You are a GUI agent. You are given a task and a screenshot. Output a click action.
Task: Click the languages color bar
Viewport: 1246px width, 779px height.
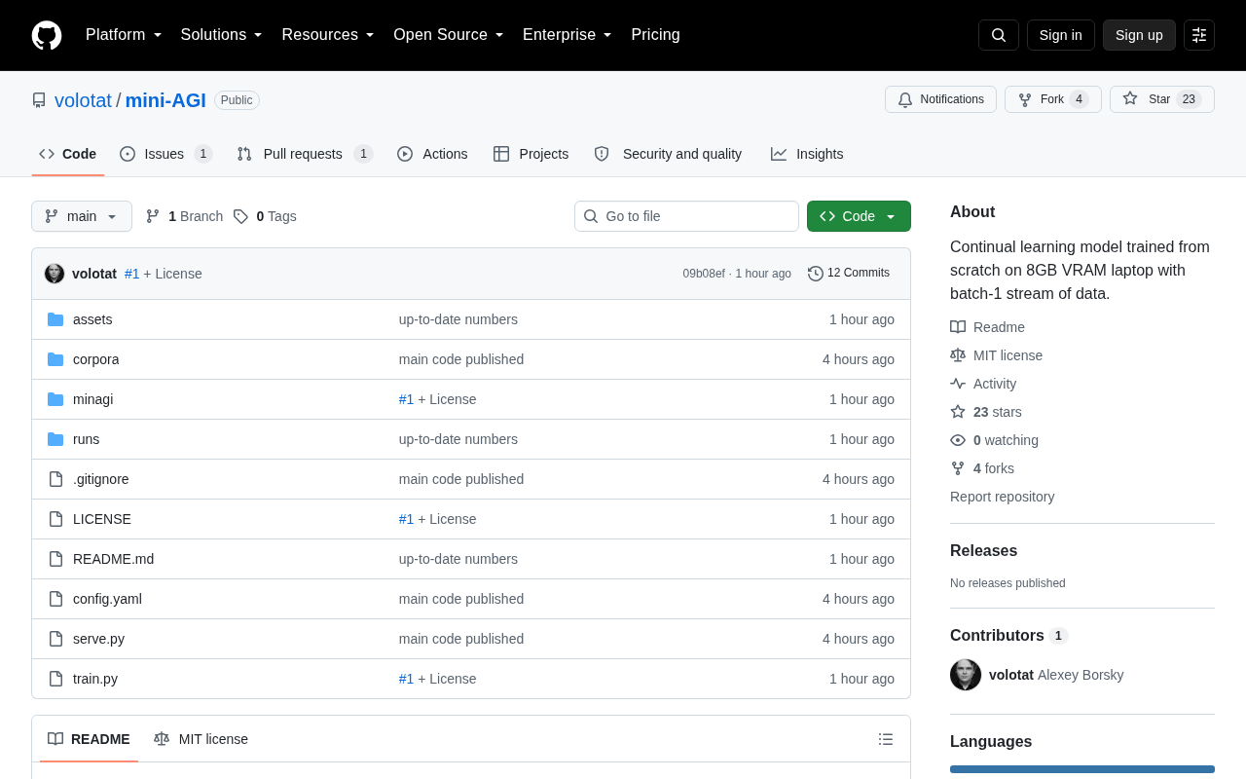click(x=1082, y=769)
